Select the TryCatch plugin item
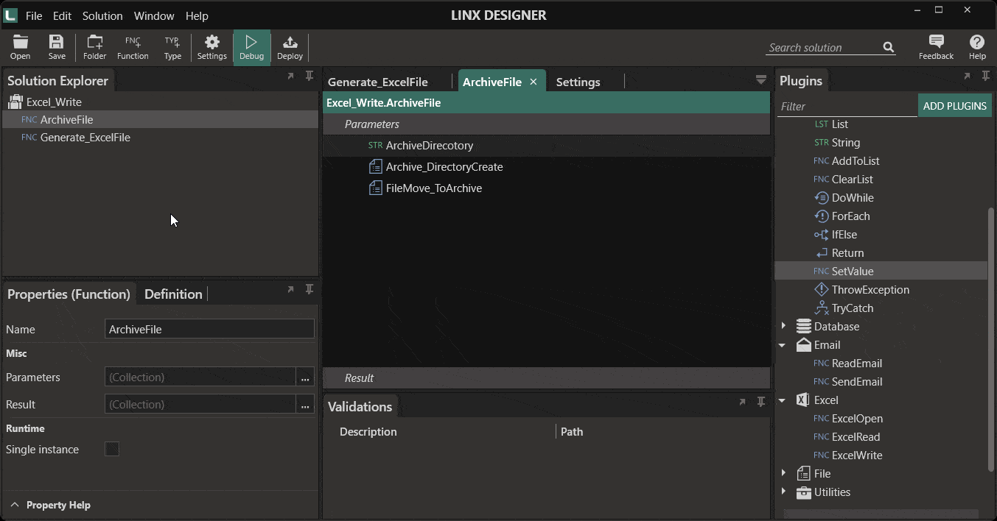Image resolution: width=997 pixels, height=521 pixels. 853,308
